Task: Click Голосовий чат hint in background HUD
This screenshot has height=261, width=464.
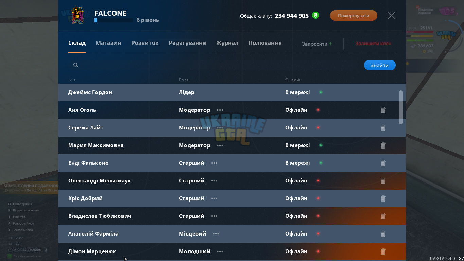Action: point(23,223)
